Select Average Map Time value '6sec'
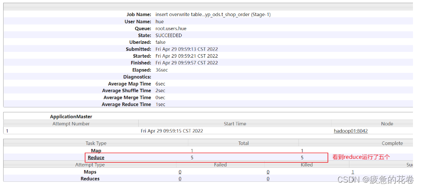The height and width of the screenshot is (188, 421). tap(160, 84)
